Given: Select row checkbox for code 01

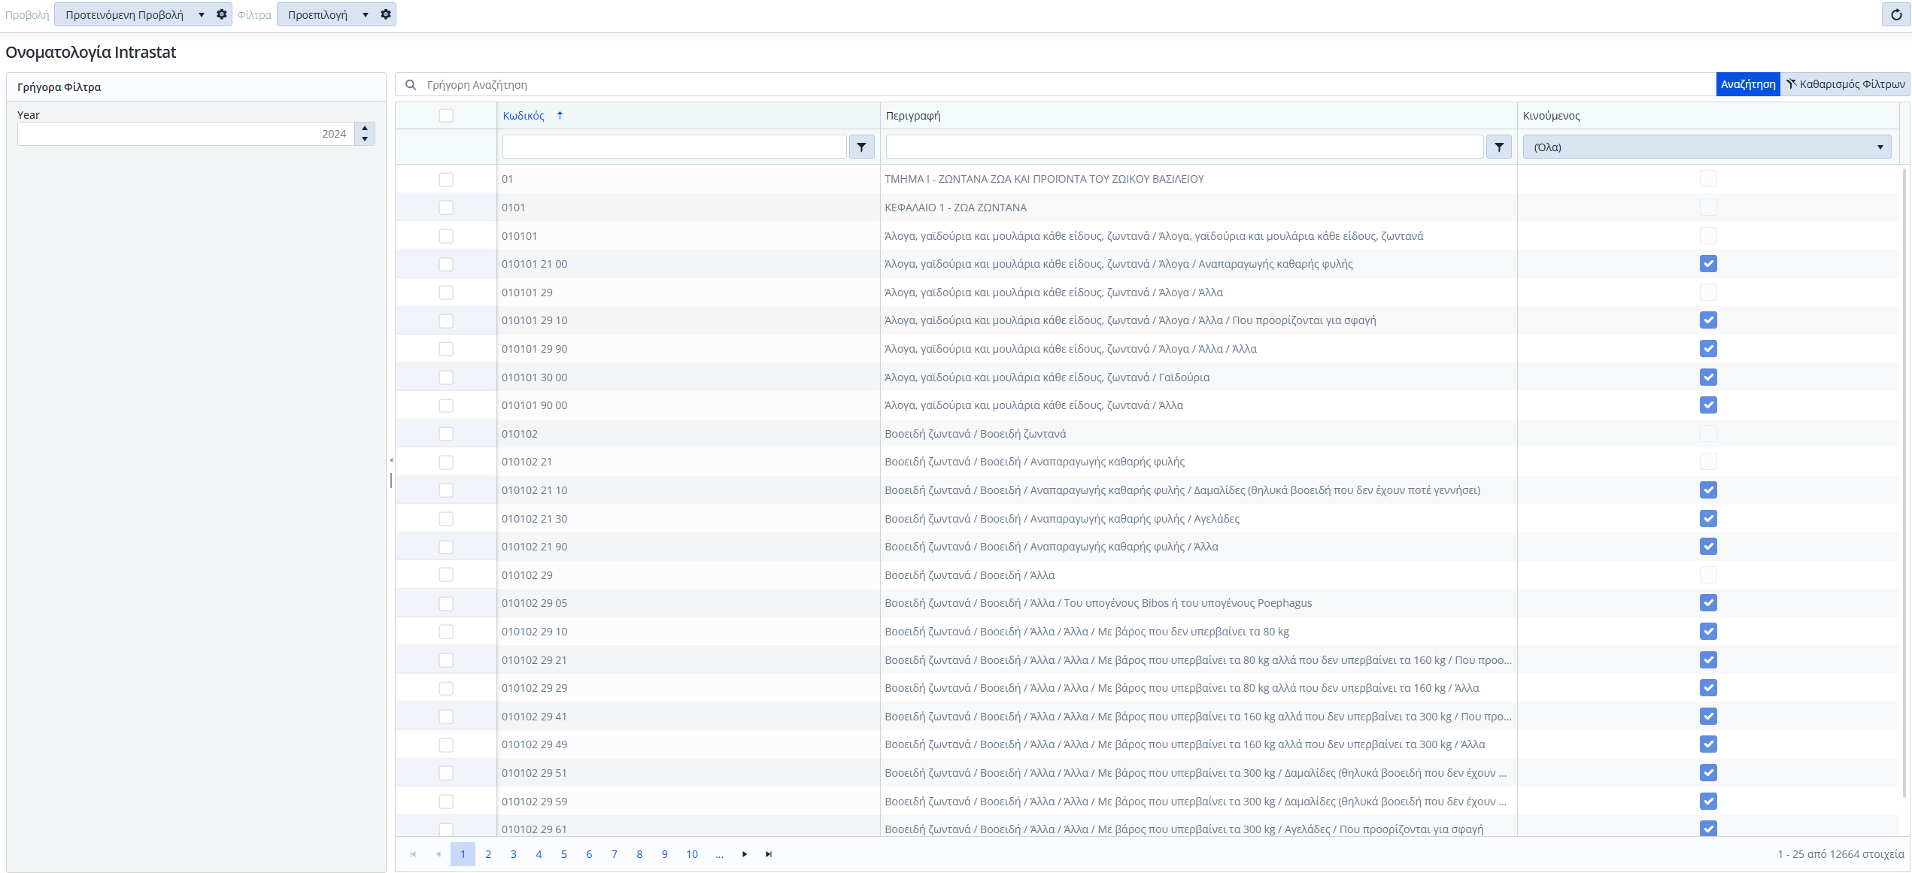Looking at the screenshot, I should [446, 180].
